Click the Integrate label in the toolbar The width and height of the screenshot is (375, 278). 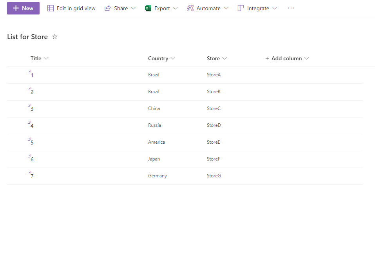[258, 8]
